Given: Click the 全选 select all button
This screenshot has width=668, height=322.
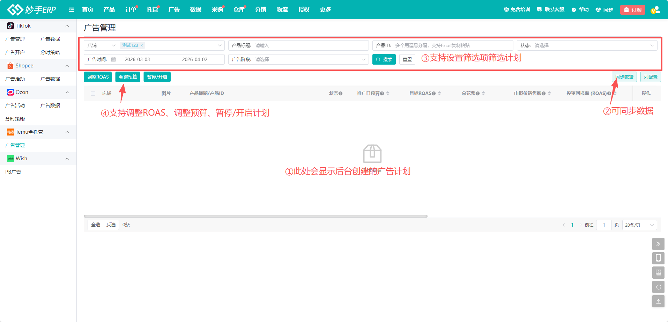Looking at the screenshot, I should coord(95,225).
